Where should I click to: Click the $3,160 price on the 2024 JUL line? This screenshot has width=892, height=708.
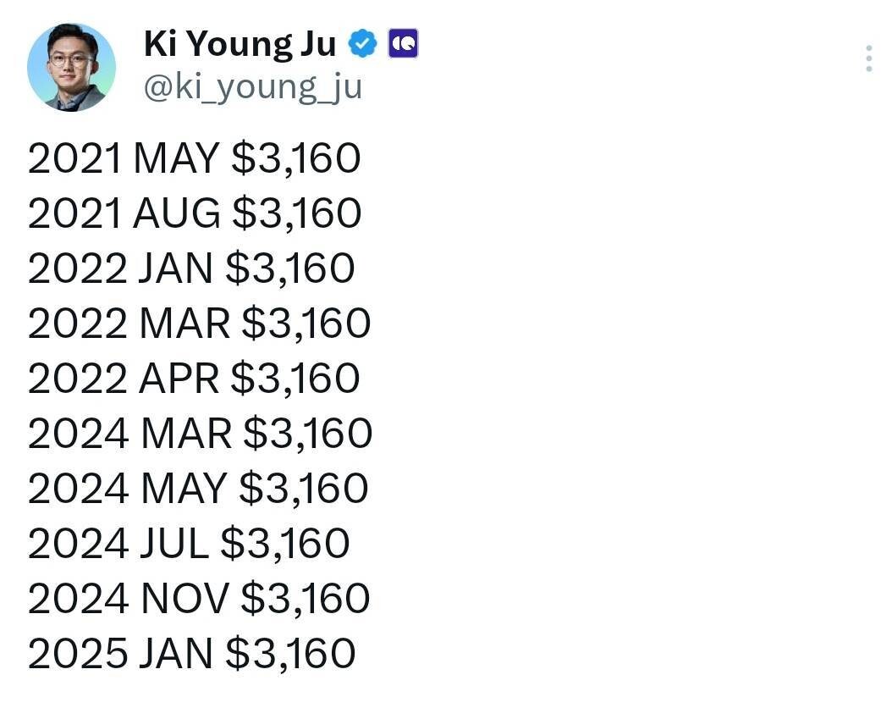(x=284, y=545)
